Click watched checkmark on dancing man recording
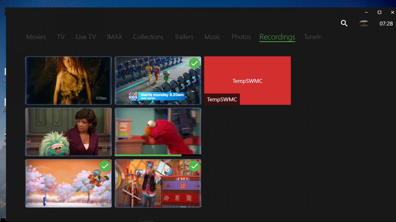396x222 pixels. tap(195, 166)
